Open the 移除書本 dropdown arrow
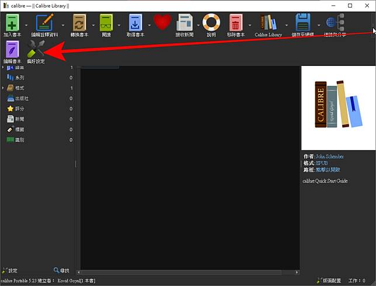Image resolution: width=376 pixels, height=286 pixels. coord(250,25)
